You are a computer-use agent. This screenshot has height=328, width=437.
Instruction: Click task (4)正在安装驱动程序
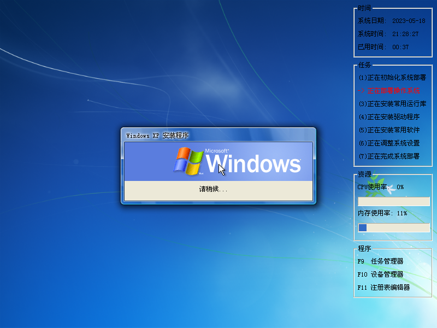tap(389, 117)
